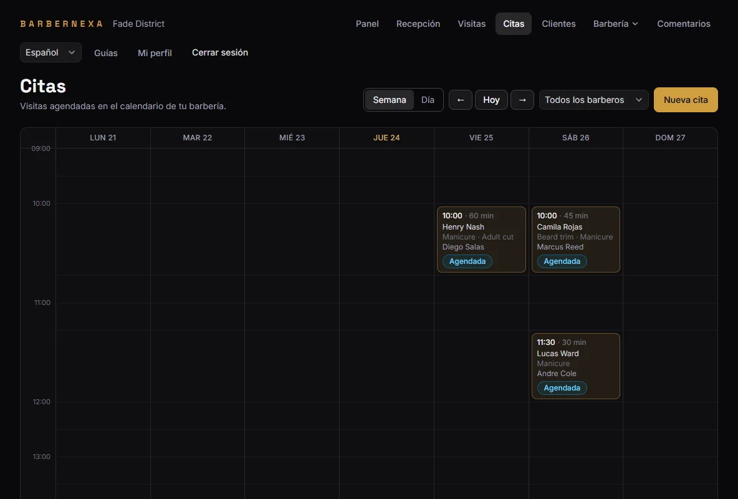Go to next week with right arrow

coord(522,100)
